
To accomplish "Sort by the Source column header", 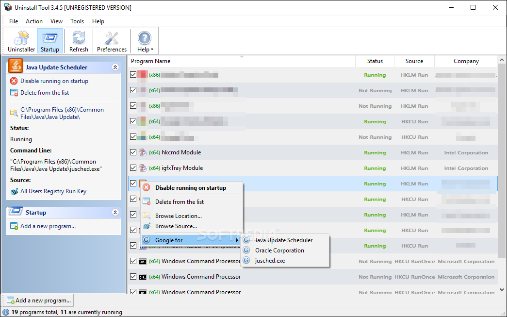I will (414, 61).
